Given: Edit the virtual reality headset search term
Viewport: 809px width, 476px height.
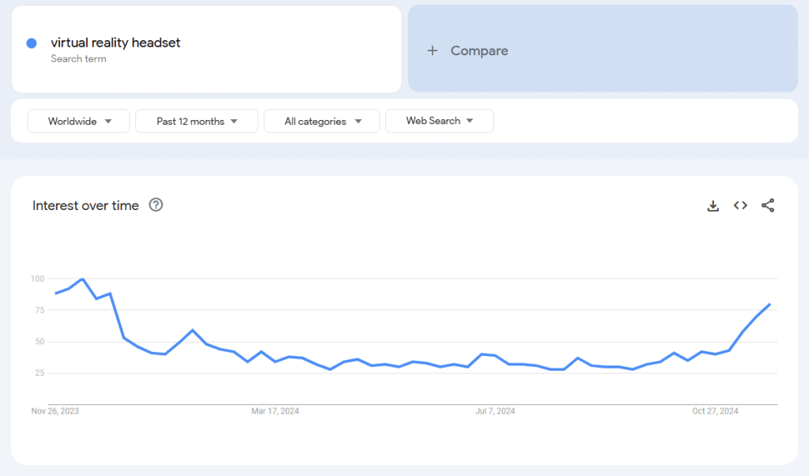Looking at the screenshot, I should click(115, 43).
